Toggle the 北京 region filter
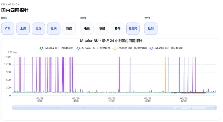 pyautogui.click(x=38, y=29)
